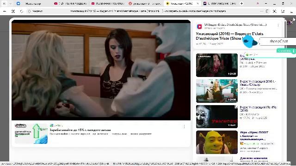This screenshot has height=166, width=296.
Task: Close the video viewer with the X
Action: tap(291, 22)
